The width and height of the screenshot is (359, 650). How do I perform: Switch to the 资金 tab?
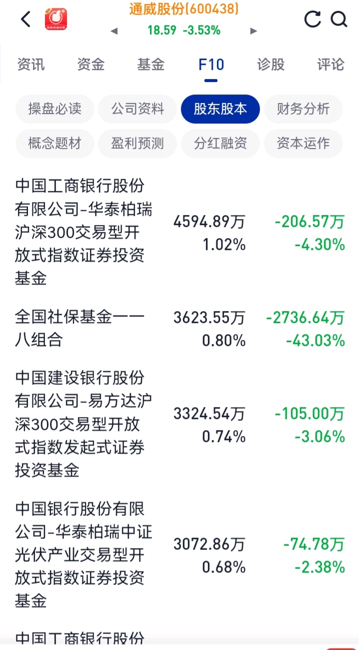pos(91,64)
